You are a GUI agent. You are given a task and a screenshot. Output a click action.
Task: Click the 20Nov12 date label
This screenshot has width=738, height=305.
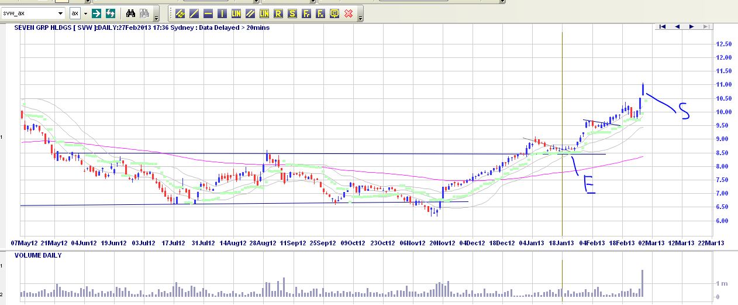(443, 242)
